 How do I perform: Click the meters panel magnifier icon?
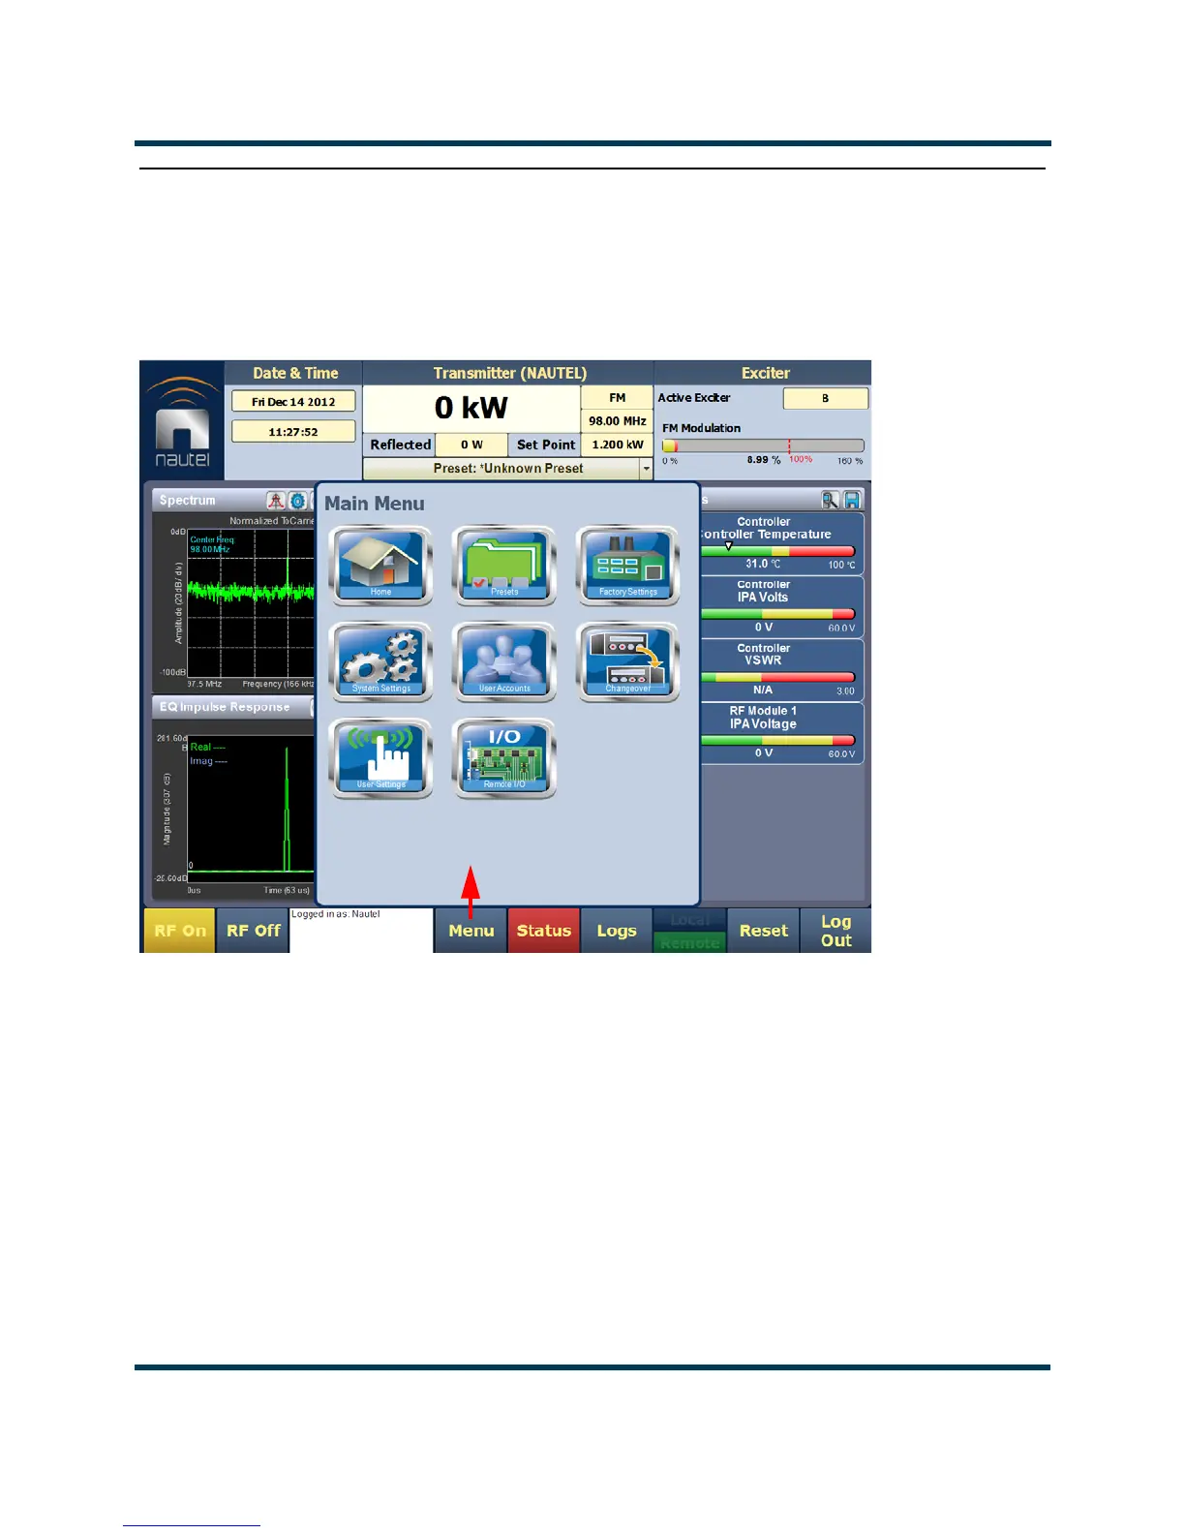(x=831, y=500)
